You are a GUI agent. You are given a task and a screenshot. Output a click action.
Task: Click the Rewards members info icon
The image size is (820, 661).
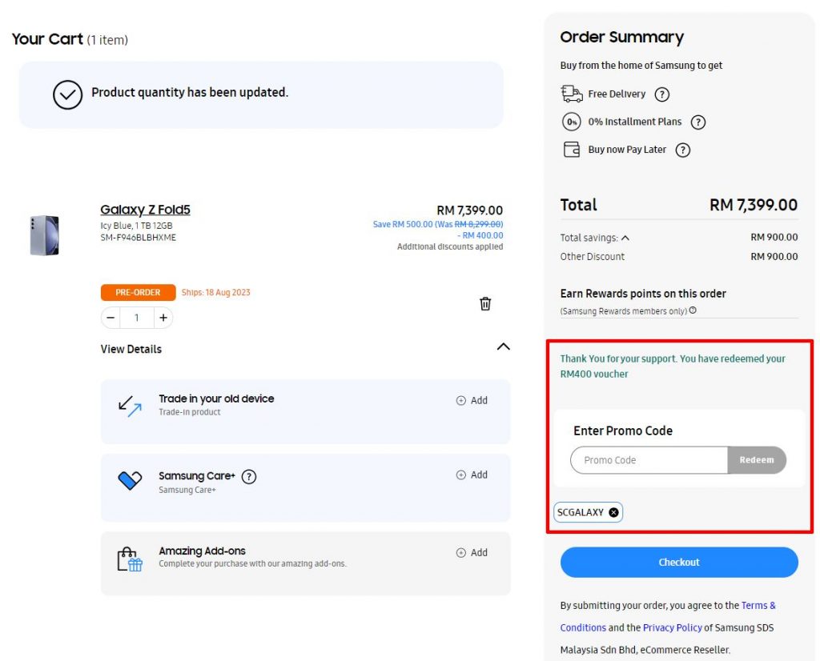click(693, 310)
